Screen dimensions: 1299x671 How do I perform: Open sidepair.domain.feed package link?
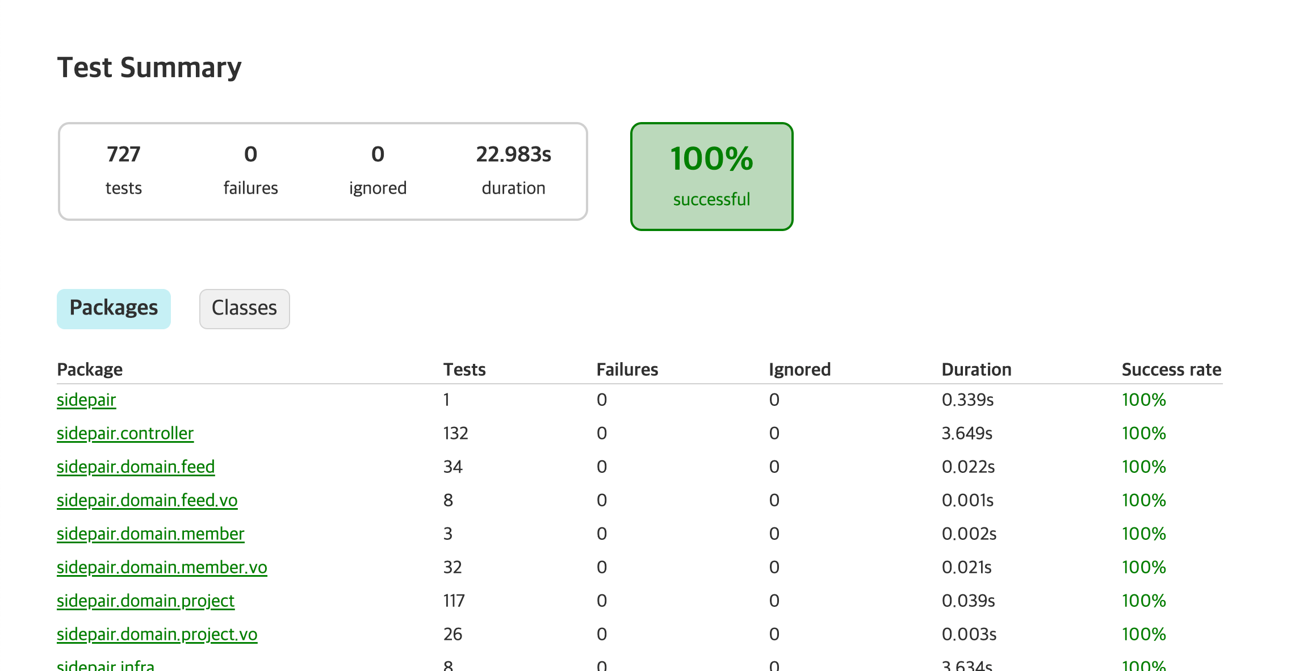[x=136, y=467]
